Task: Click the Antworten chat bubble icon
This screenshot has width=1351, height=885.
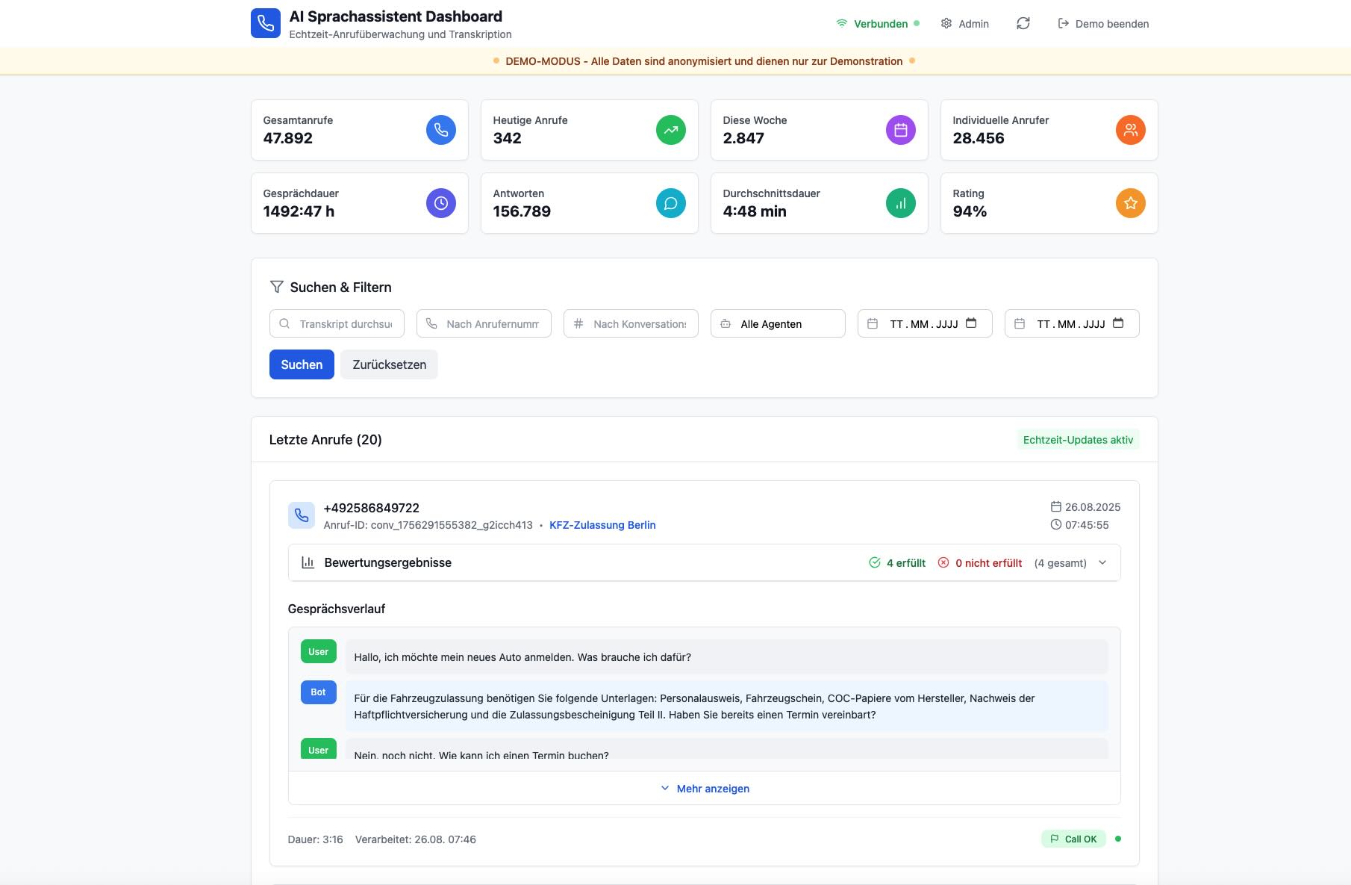Action: [x=670, y=203]
